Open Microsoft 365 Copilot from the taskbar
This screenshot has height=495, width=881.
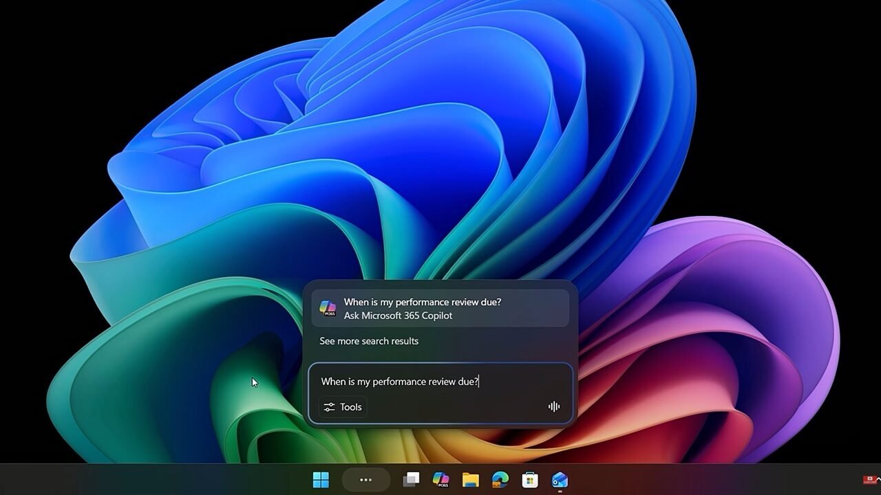point(440,479)
